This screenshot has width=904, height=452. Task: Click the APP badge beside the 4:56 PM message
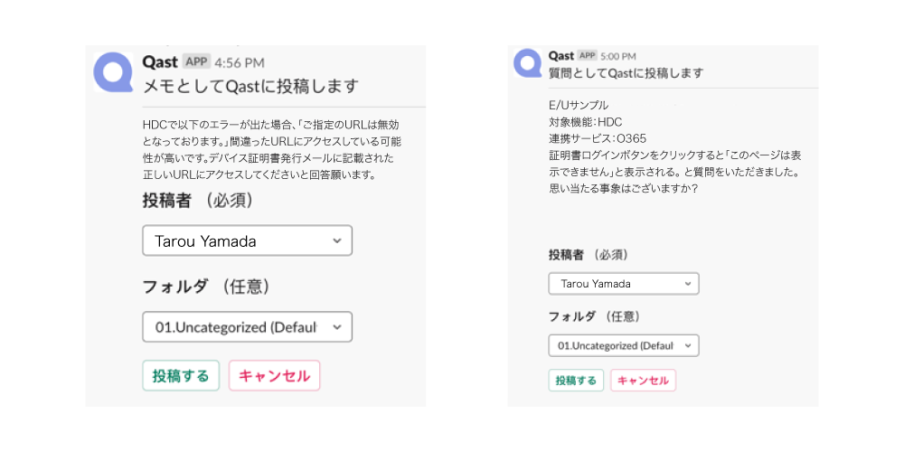pyautogui.click(x=196, y=61)
